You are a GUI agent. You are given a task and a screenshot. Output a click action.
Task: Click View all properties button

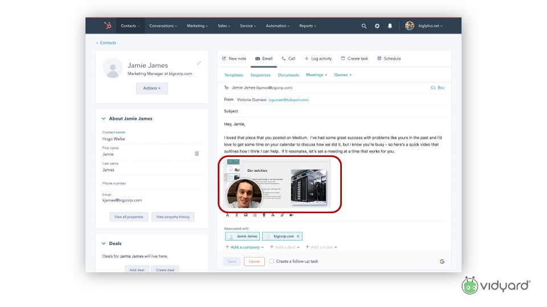click(x=129, y=217)
